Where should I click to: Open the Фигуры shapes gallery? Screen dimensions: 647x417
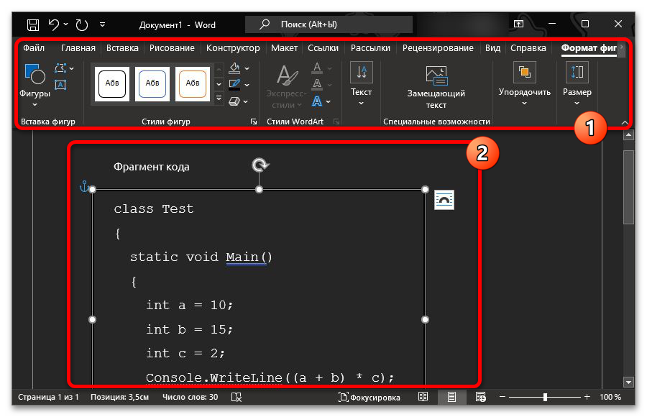coord(35,85)
